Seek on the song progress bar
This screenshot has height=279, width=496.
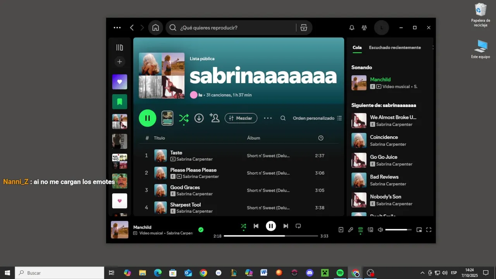click(271, 236)
